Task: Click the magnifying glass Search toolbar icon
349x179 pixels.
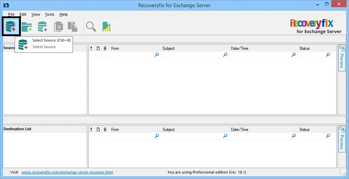Action: [x=91, y=27]
